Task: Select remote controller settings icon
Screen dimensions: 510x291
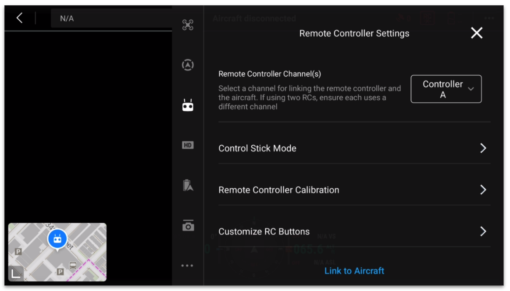Action: [x=188, y=105]
